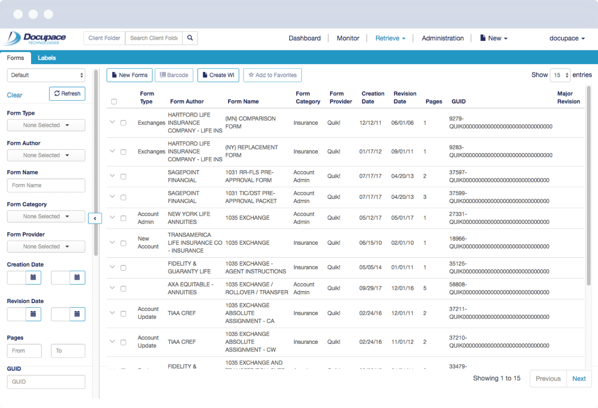The height and width of the screenshot is (408, 598).
Task: Click the GUID filter input field
Action: click(46, 382)
